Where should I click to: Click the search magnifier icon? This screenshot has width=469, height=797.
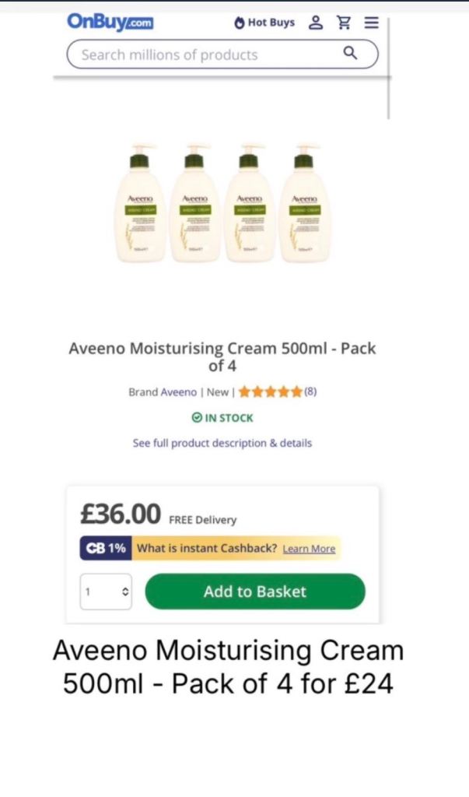[x=350, y=53]
